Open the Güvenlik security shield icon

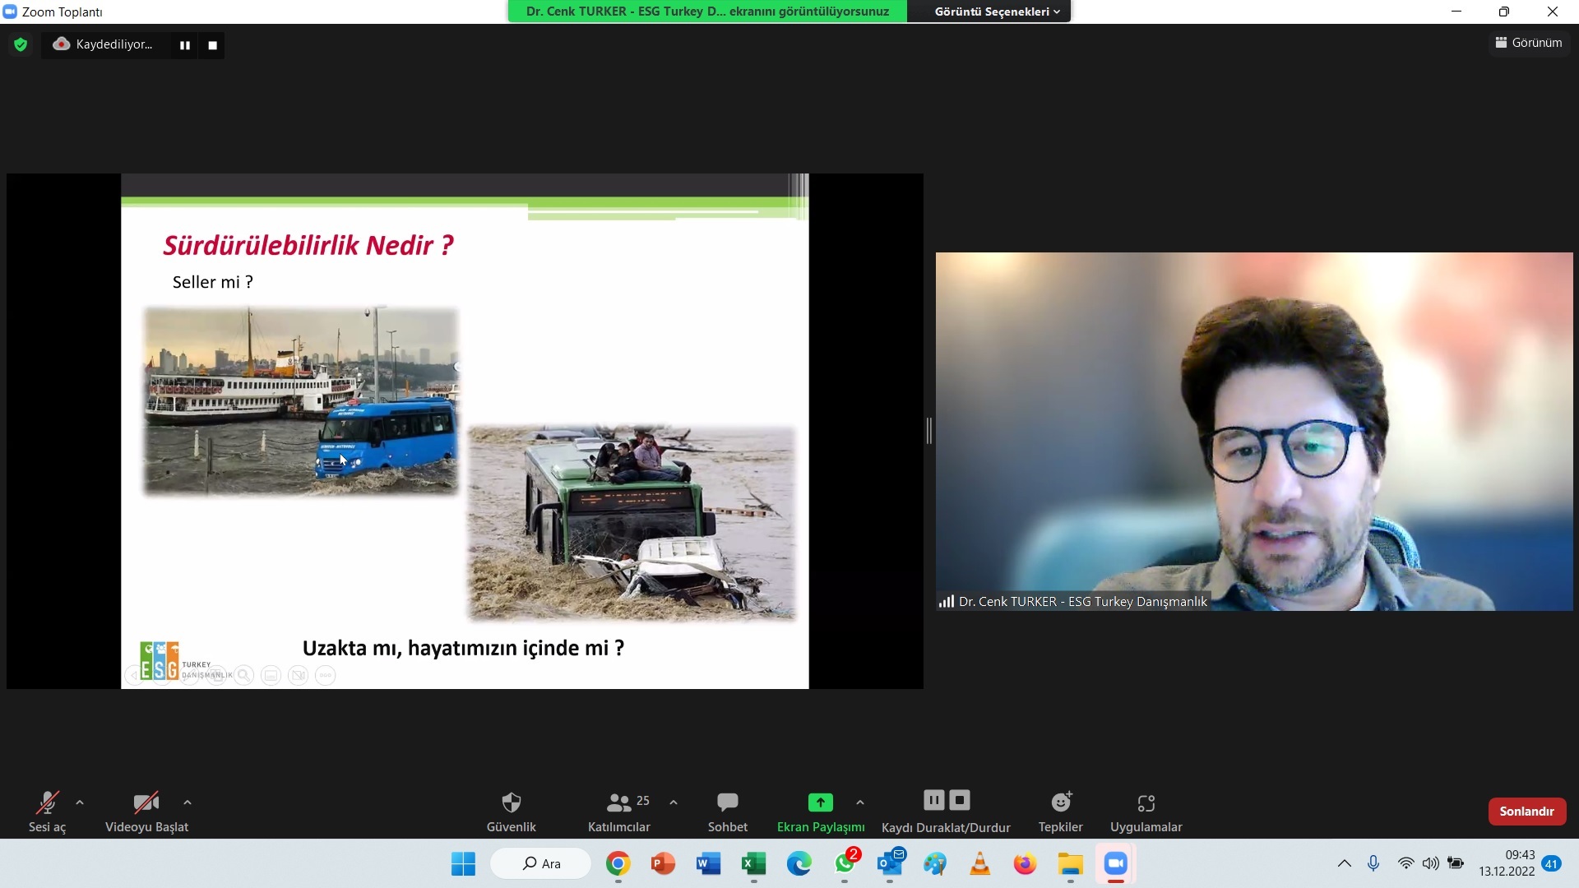coord(511,802)
